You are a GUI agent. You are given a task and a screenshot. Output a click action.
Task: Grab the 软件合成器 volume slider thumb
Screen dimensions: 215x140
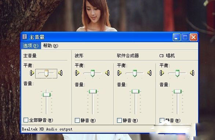pos(135,91)
